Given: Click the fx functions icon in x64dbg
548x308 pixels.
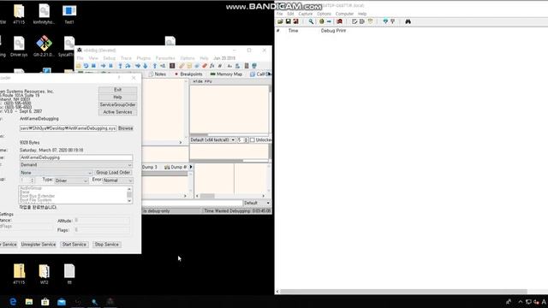Looking at the screenshot, I should [211, 66].
